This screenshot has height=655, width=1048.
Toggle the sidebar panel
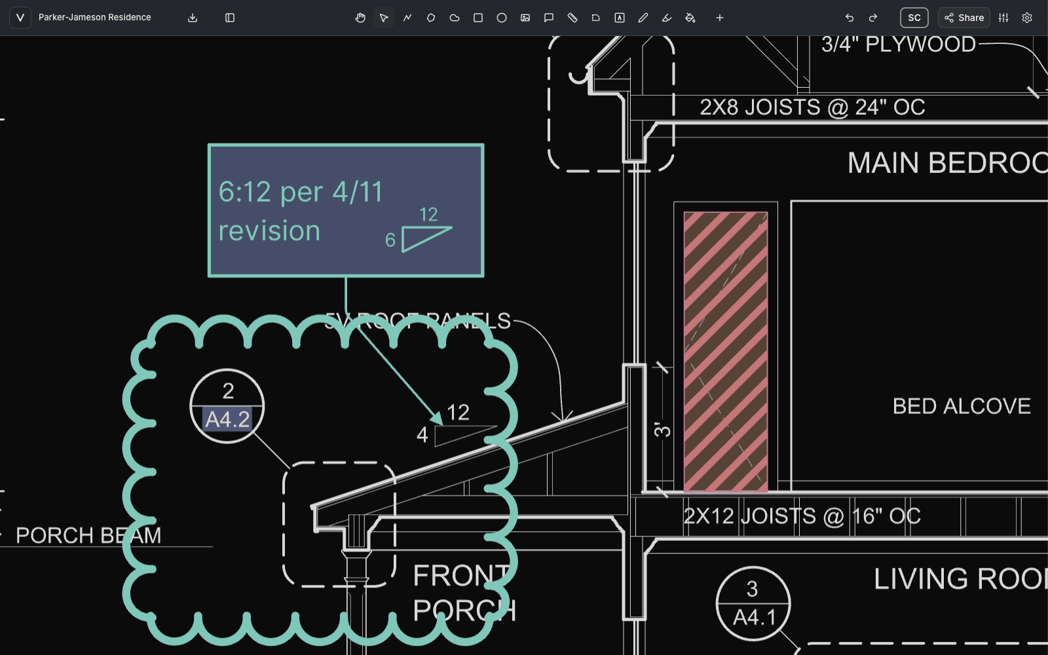[x=230, y=18]
